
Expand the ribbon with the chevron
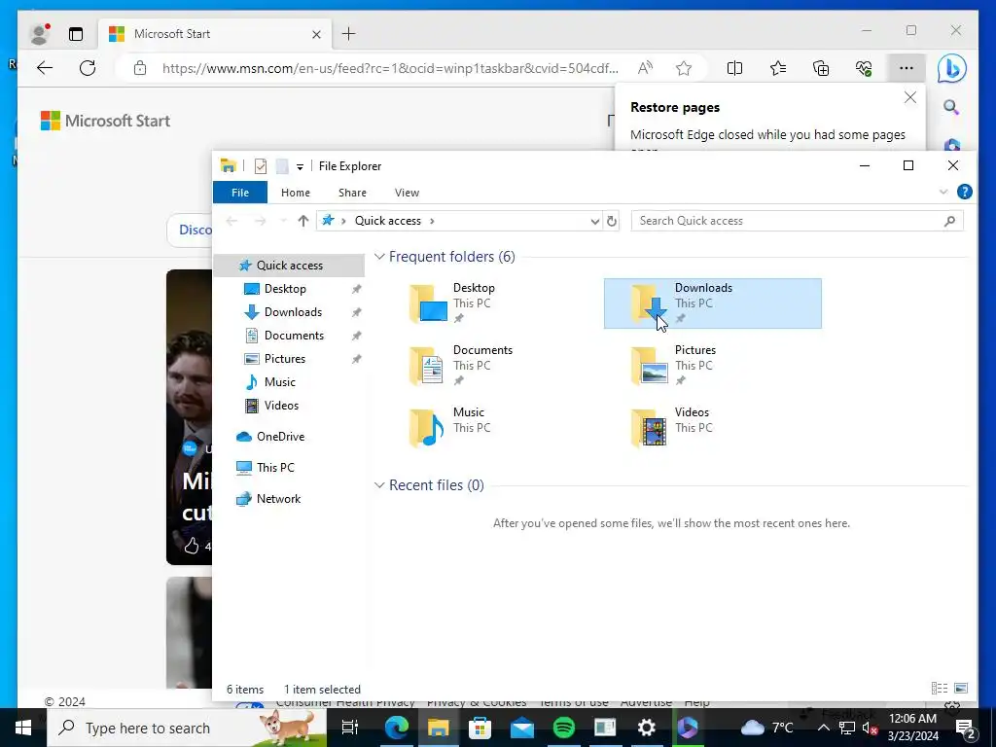(x=943, y=192)
